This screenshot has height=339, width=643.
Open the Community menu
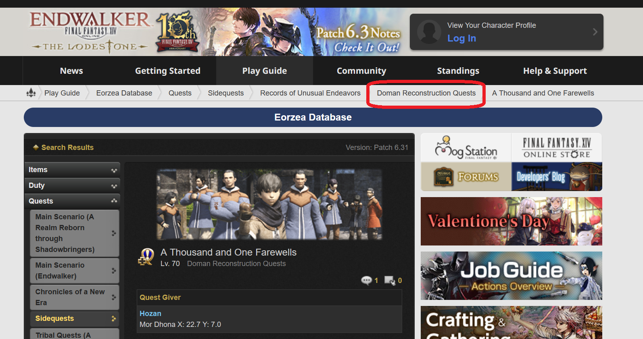[x=361, y=71]
